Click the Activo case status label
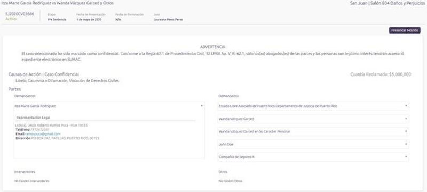This screenshot has height=192, width=427. pyautogui.click(x=11, y=19)
